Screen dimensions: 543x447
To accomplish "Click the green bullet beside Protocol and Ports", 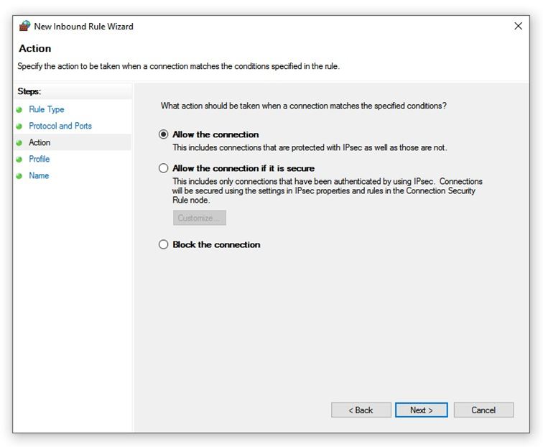I will point(19,126).
